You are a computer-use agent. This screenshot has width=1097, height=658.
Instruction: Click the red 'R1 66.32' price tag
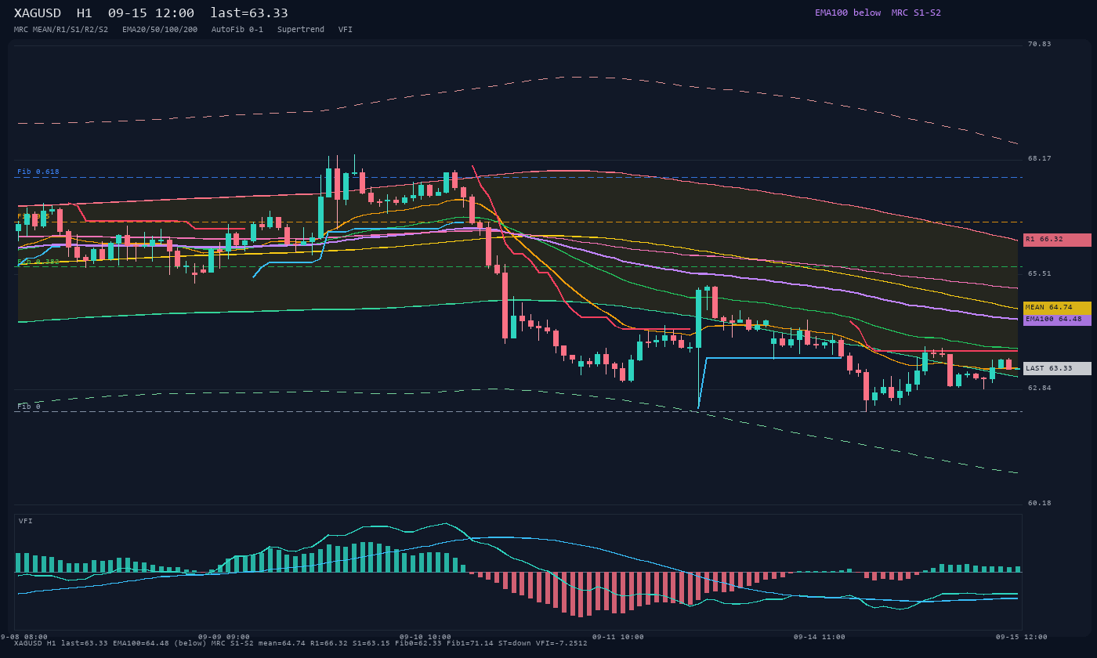(1057, 240)
